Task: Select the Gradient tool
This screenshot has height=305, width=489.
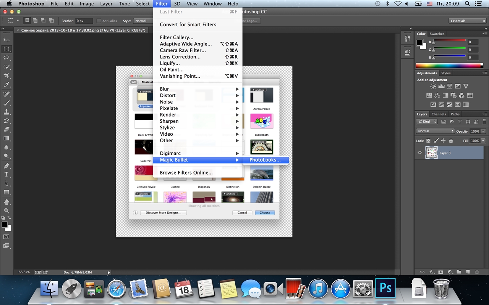Action: [x=6, y=139]
